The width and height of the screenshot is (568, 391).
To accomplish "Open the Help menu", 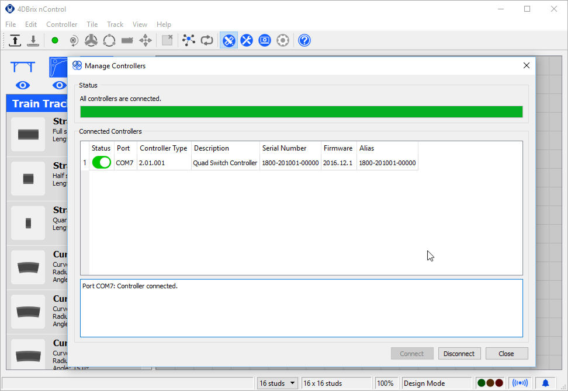I will (164, 25).
